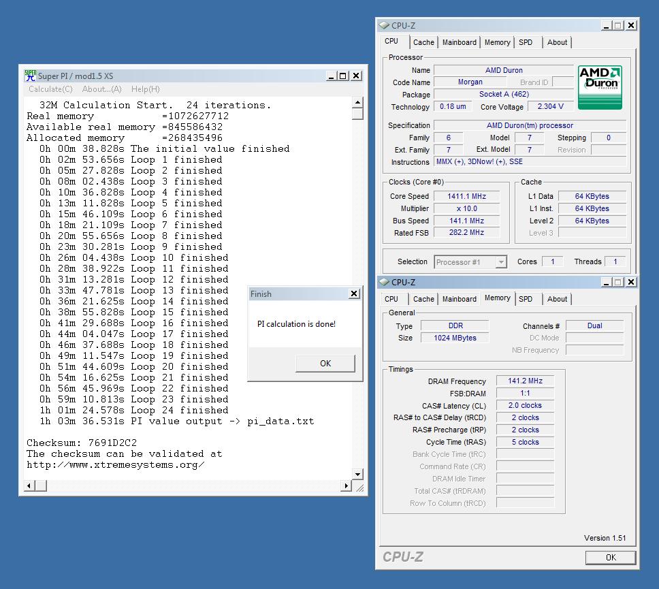
Task: Click the CAS# Latency value 2.0 clocks
Action: click(x=525, y=405)
